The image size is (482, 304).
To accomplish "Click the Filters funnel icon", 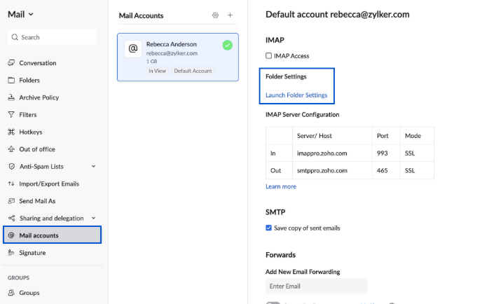I will pos(11,115).
